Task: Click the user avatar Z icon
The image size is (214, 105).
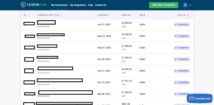Action: pyautogui.click(x=185, y=5)
